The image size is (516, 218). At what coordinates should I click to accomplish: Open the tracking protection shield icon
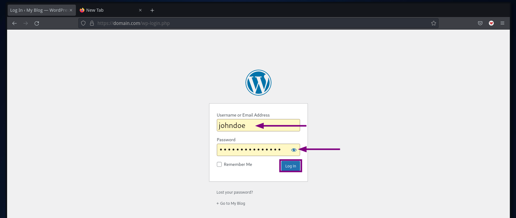(x=83, y=23)
